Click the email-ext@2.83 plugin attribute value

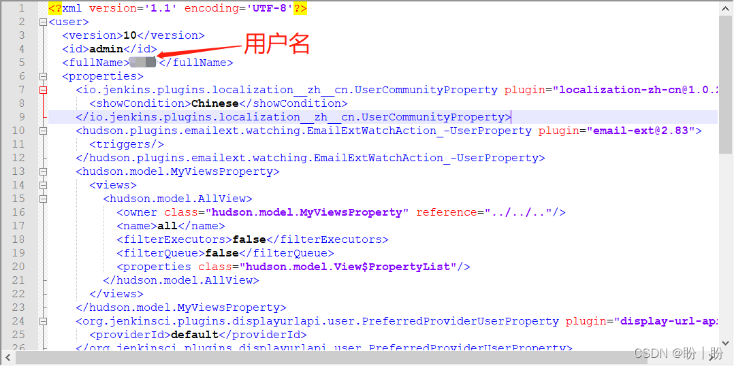[x=641, y=131]
